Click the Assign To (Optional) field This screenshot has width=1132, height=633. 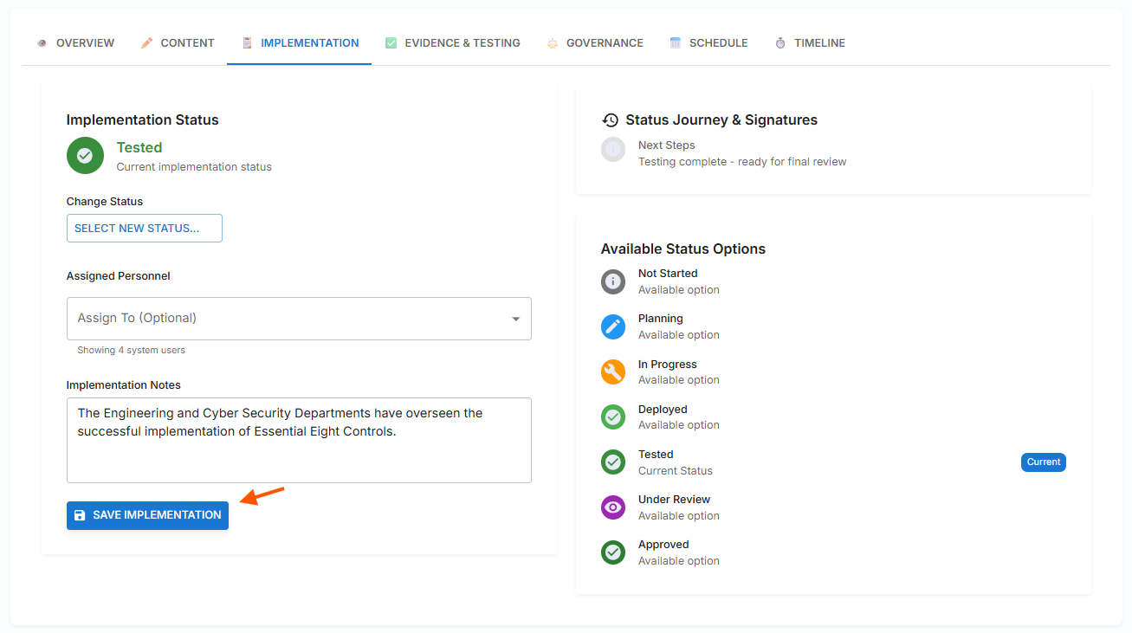(x=286, y=319)
